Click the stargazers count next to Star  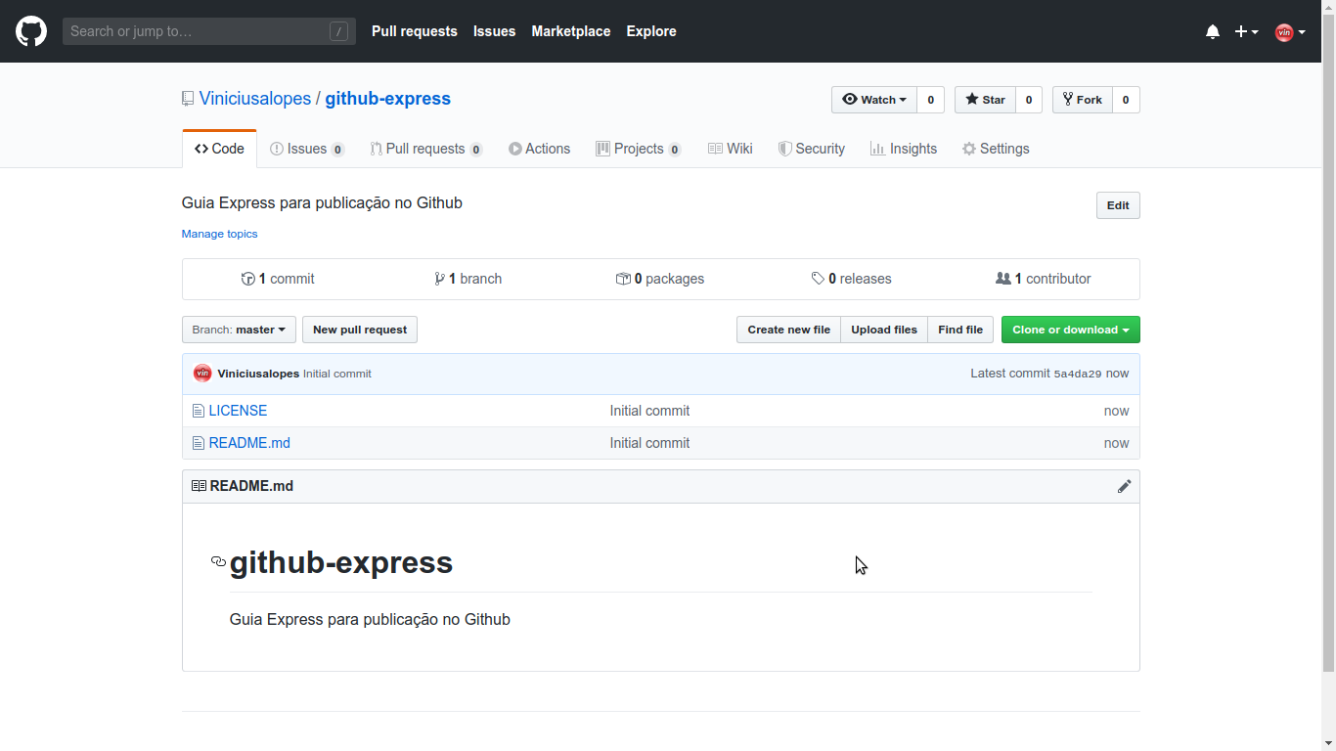coord(1028,100)
